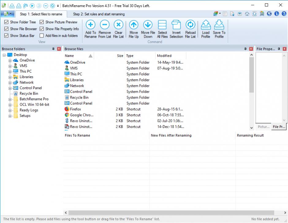Screen dimensions: 288x223
Task: Enable Add files in sub folders
Action: 42,36
